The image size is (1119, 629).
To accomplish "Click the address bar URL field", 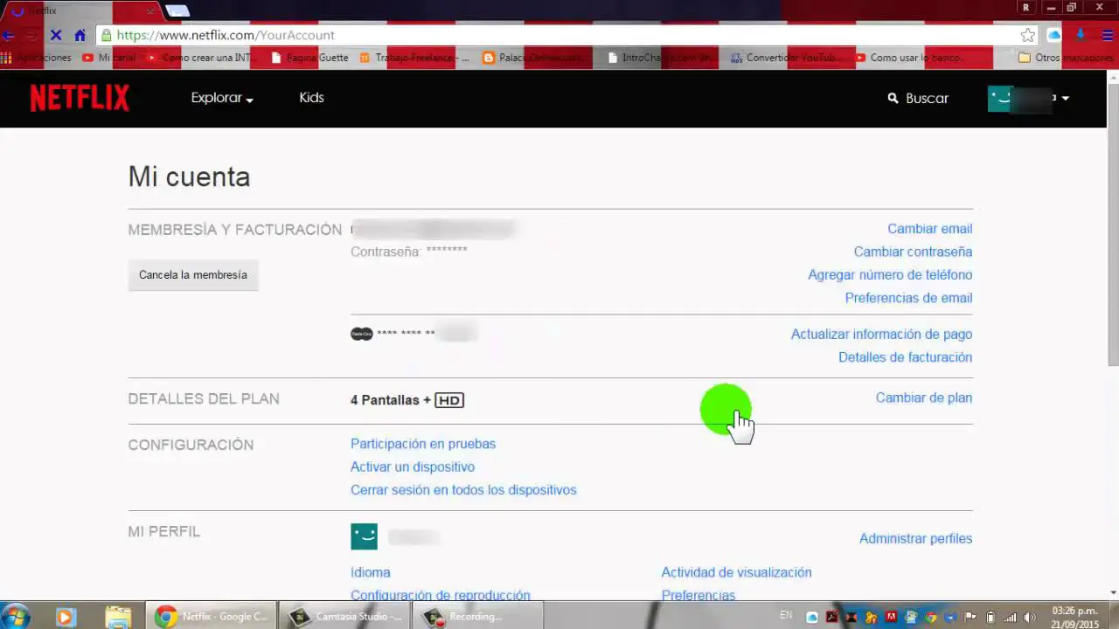I will [x=559, y=36].
